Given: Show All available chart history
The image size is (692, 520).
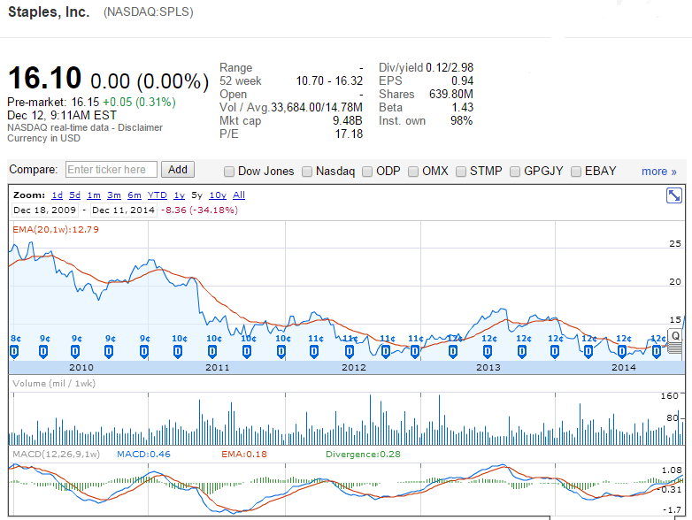Looking at the screenshot, I should (x=239, y=195).
